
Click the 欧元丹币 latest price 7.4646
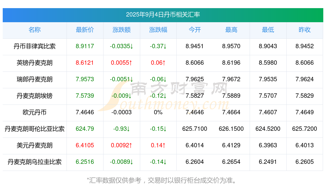85,112
